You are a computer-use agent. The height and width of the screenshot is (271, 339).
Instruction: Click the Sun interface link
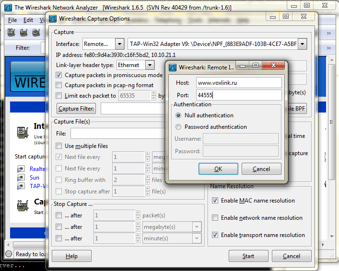pos(35,178)
